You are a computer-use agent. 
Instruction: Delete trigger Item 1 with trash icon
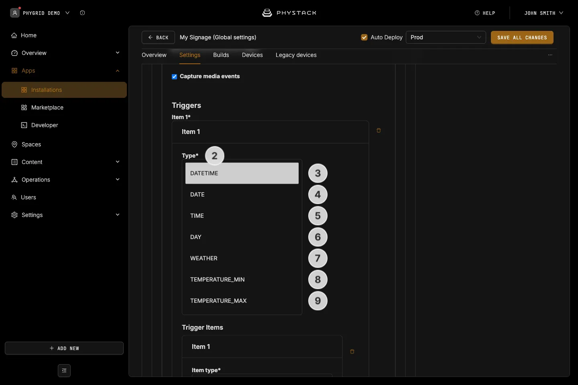pos(379,130)
